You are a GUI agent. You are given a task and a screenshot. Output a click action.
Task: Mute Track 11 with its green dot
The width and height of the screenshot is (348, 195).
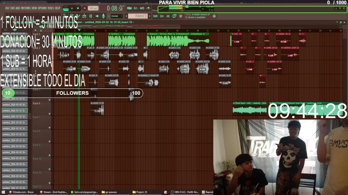(49, 183)
